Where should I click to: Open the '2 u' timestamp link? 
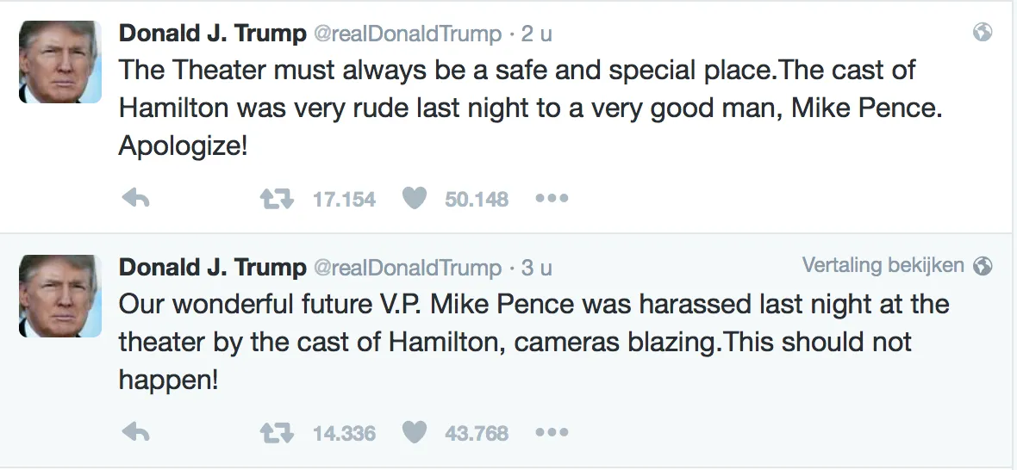(x=536, y=34)
